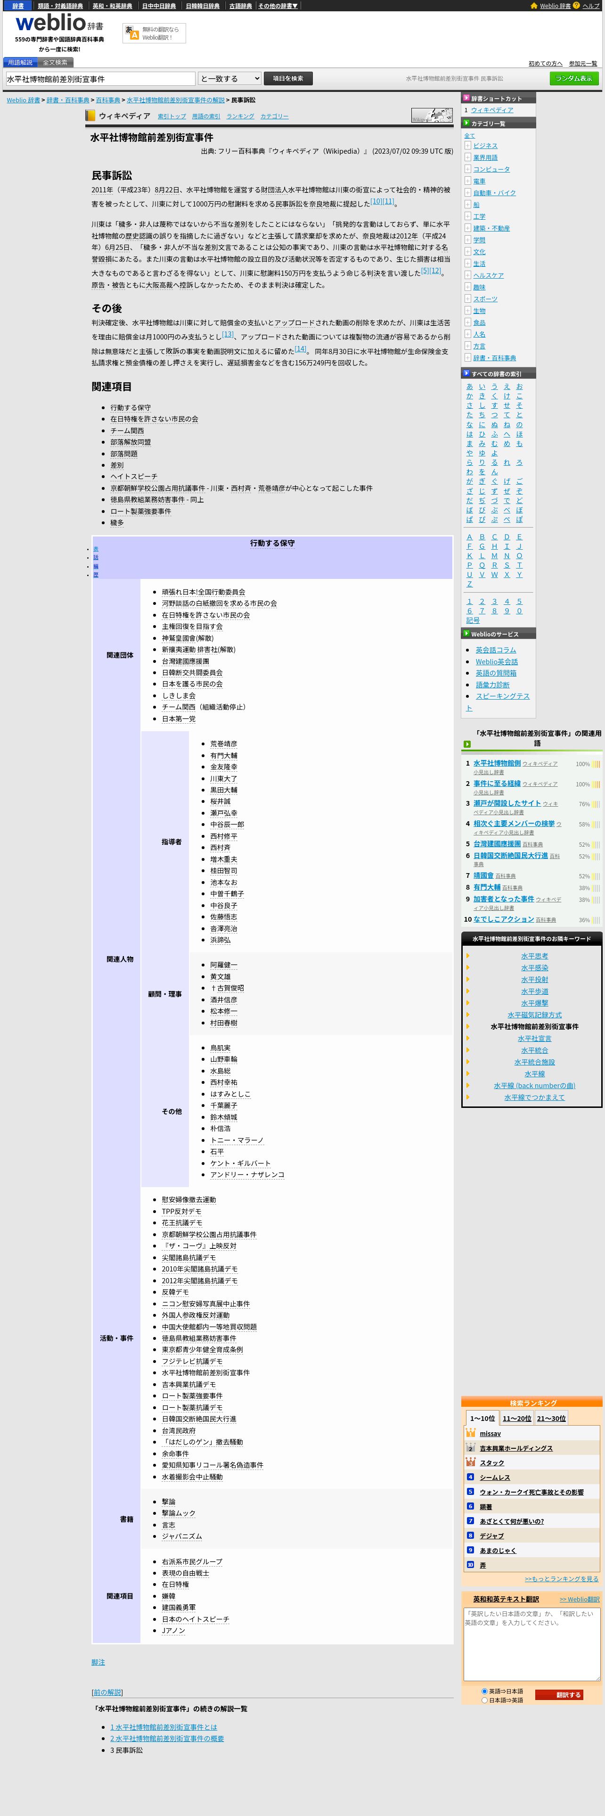Click the Weblio翻訳 banner icon
605x1816 pixels.
(x=132, y=33)
